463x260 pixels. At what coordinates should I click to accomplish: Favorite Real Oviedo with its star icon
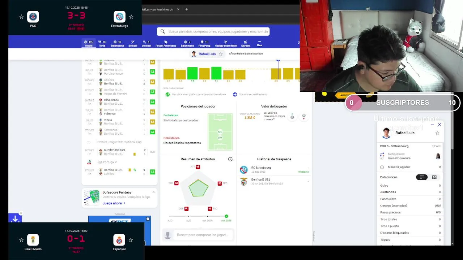(x=21, y=240)
